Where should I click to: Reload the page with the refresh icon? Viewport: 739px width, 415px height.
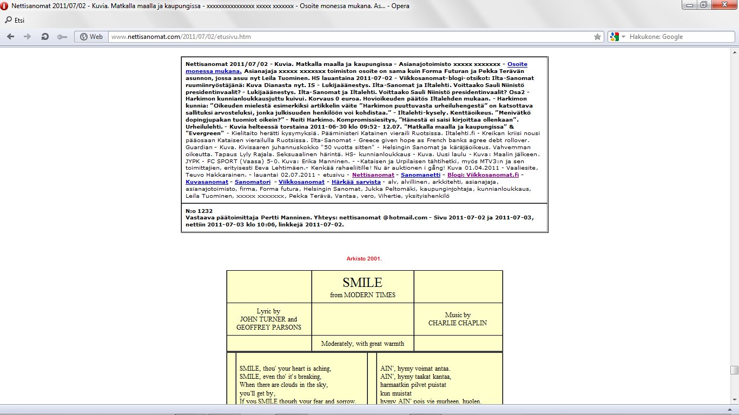[x=45, y=37]
